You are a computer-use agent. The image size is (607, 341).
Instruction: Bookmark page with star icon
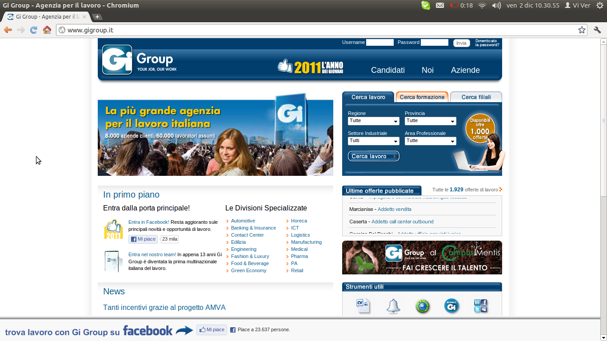pos(582,30)
